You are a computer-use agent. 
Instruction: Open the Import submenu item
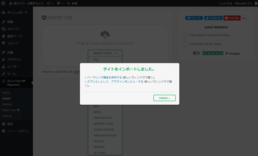[x=6, y=98]
